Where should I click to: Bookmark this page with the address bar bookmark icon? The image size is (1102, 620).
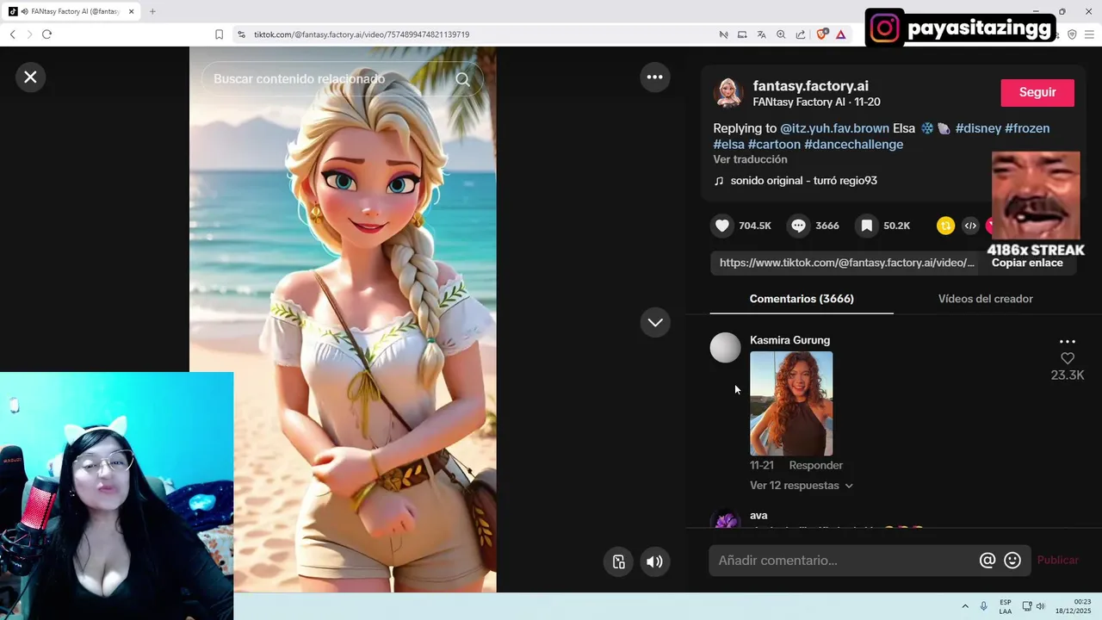click(x=219, y=34)
